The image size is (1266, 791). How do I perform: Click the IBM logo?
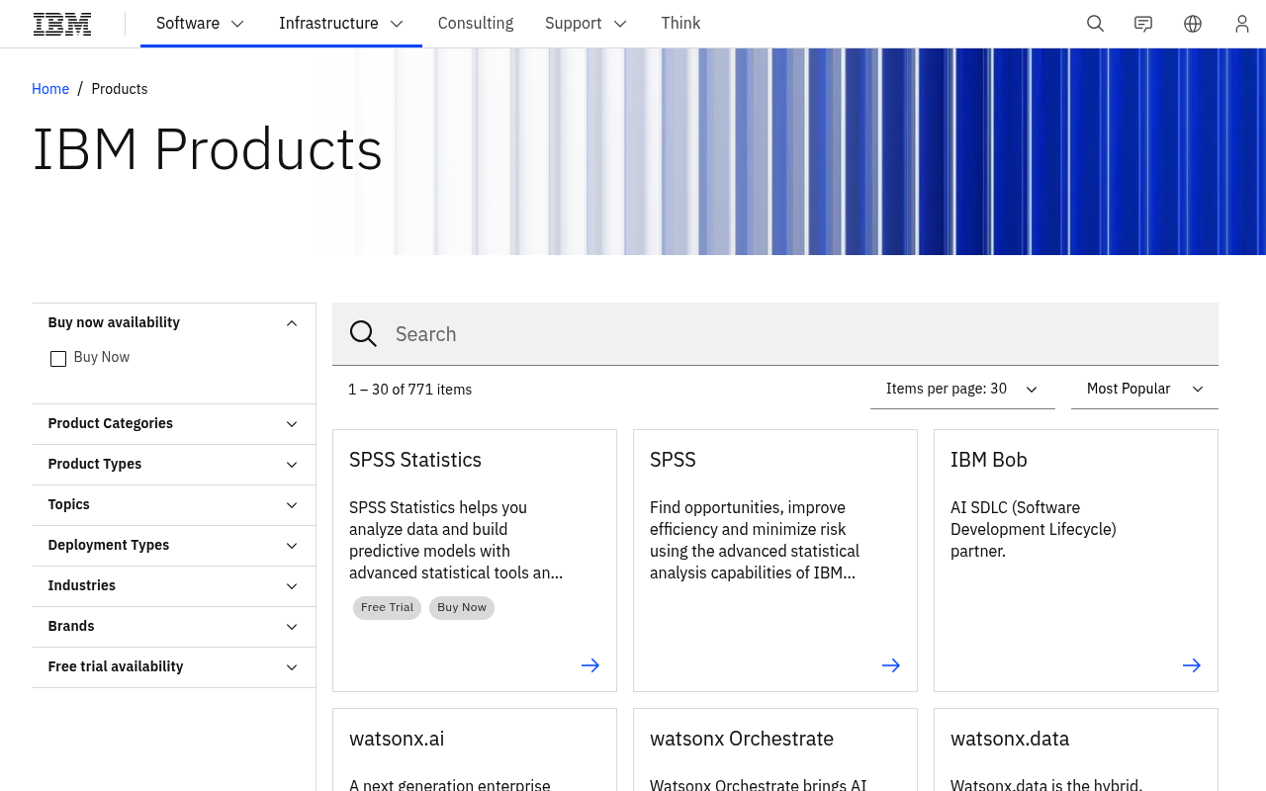tap(62, 24)
